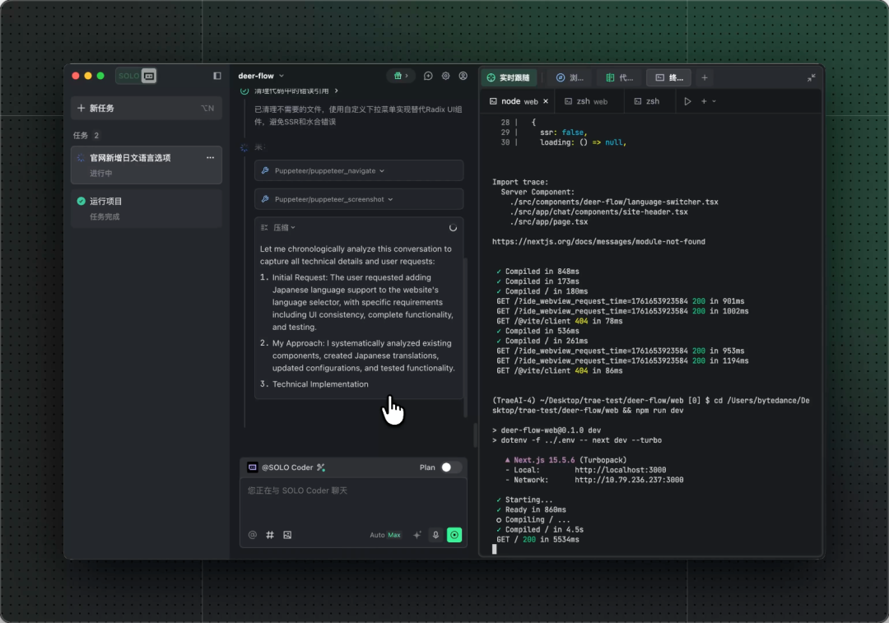Attach an image using the picture icon

pyautogui.click(x=287, y=535)
